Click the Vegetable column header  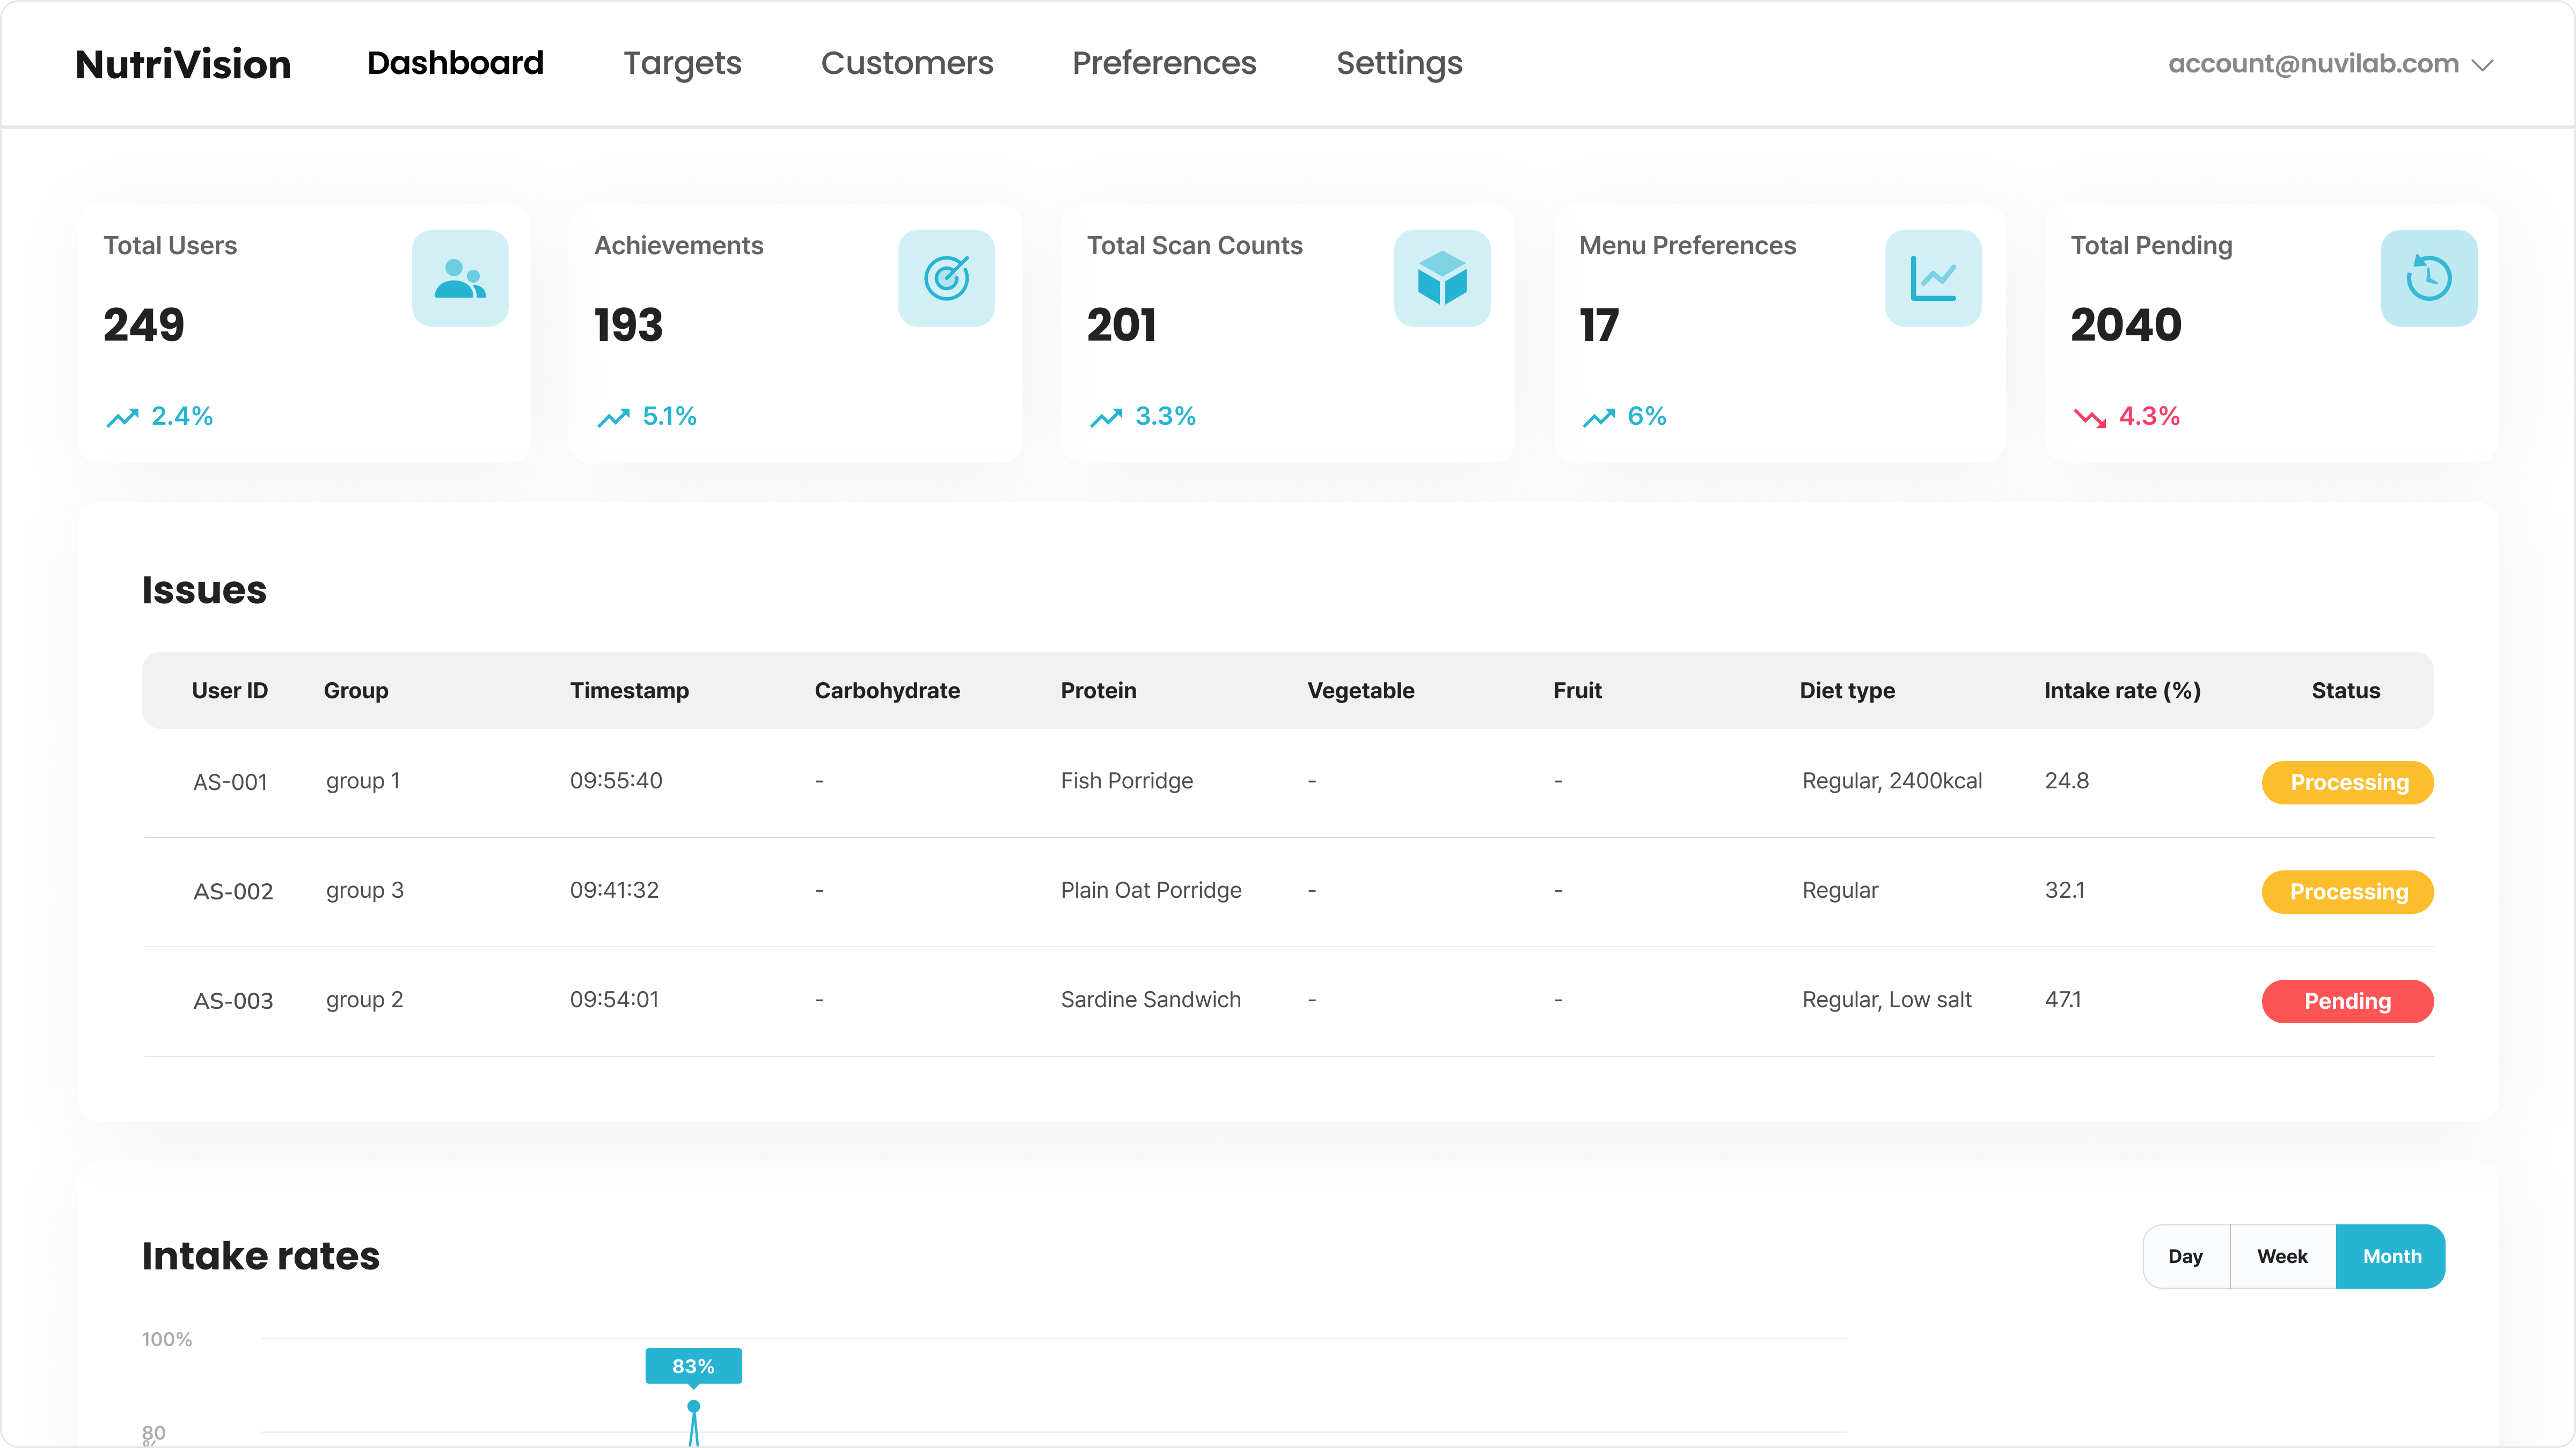[1361, 691]
